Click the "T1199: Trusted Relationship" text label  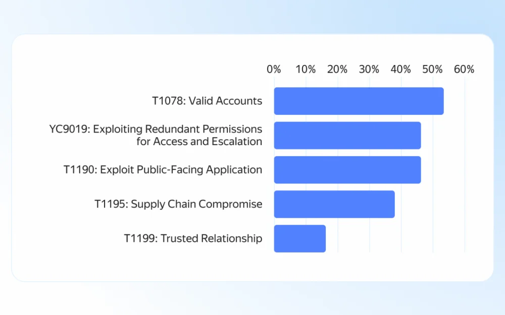coord(193,238)
